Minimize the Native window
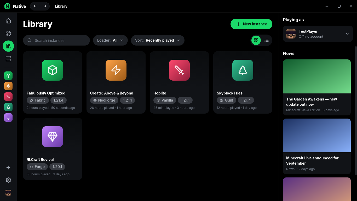This screenshot has height=201, width=357. click(327, 6)
